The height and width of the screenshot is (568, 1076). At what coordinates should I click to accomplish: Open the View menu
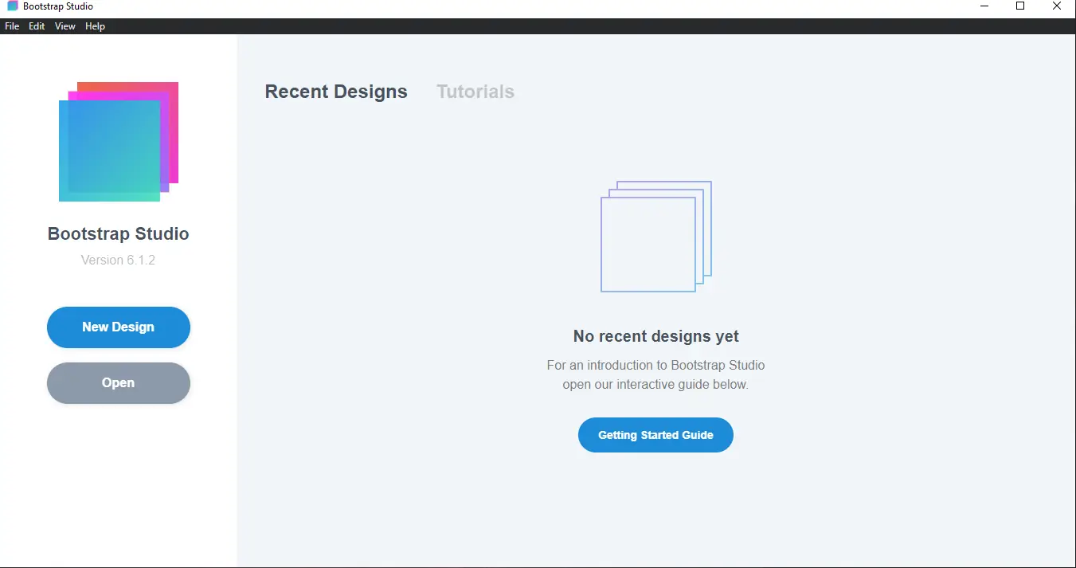(x=65, y=26)
